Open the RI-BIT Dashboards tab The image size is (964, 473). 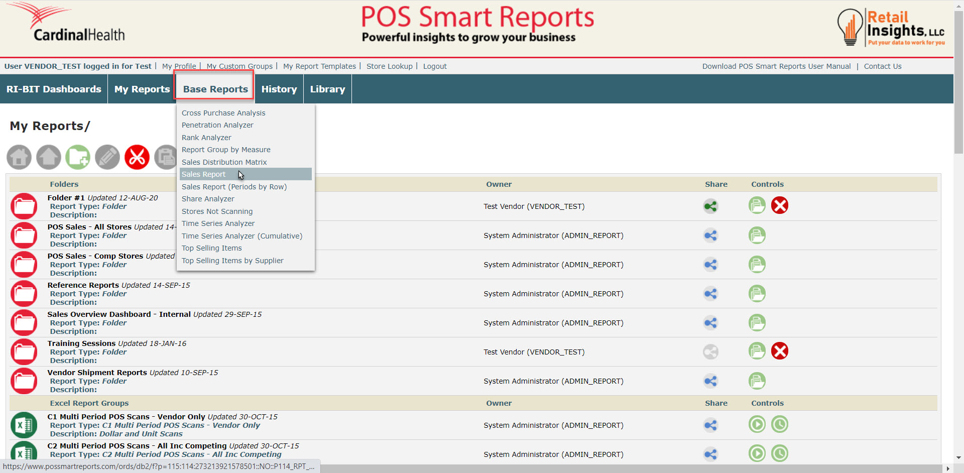[x=54, y=89]
